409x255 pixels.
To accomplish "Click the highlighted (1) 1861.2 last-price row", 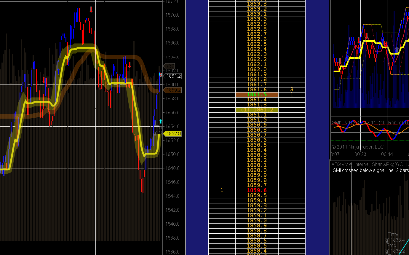I will (257, 110).
